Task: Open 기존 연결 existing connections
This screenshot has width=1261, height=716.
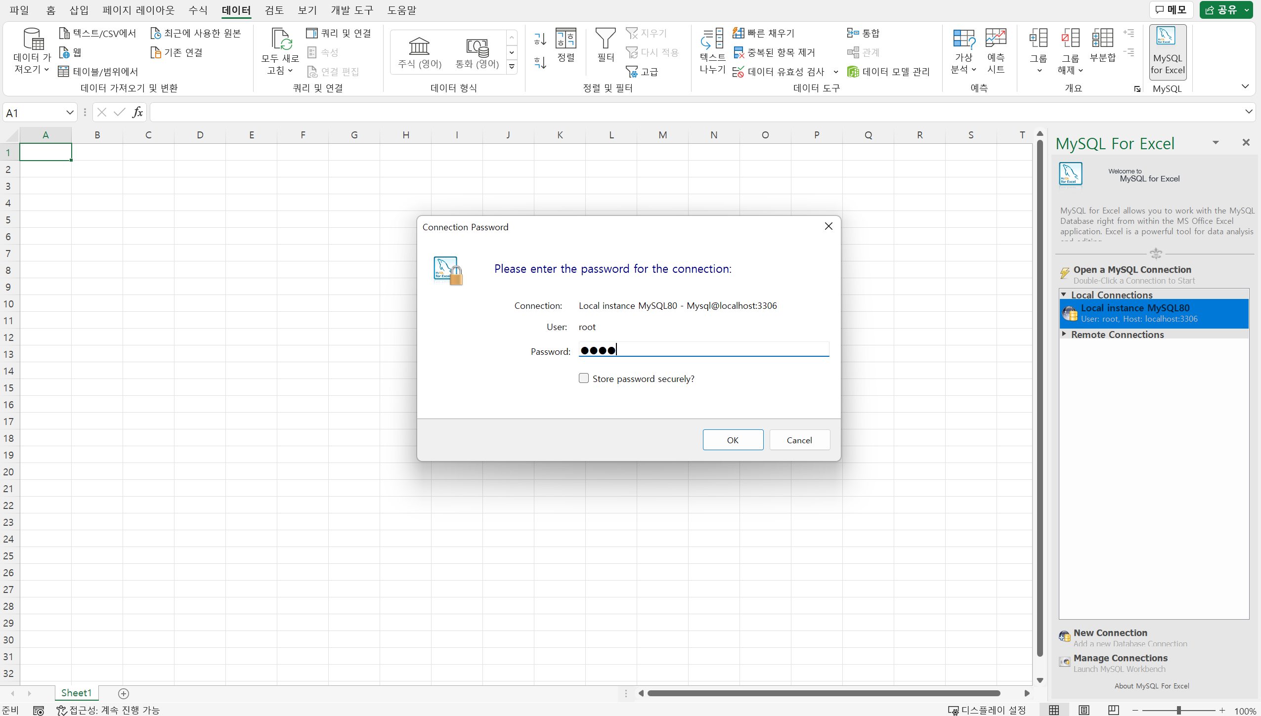Action: click(x=176, y=52)
